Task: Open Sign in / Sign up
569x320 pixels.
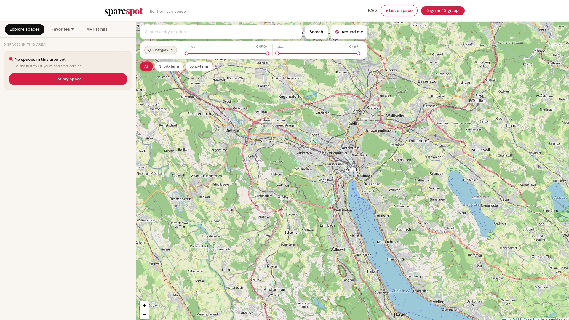Action: (443, 11)
